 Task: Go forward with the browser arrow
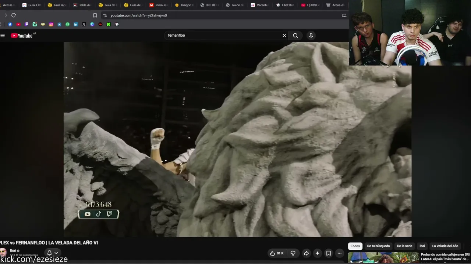pos(6,15)
